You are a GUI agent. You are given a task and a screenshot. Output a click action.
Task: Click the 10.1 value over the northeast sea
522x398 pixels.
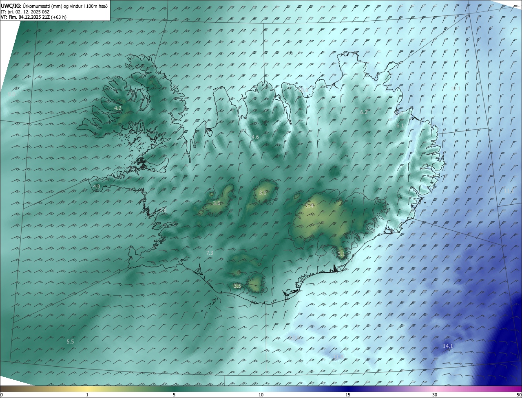coord(456,89)
